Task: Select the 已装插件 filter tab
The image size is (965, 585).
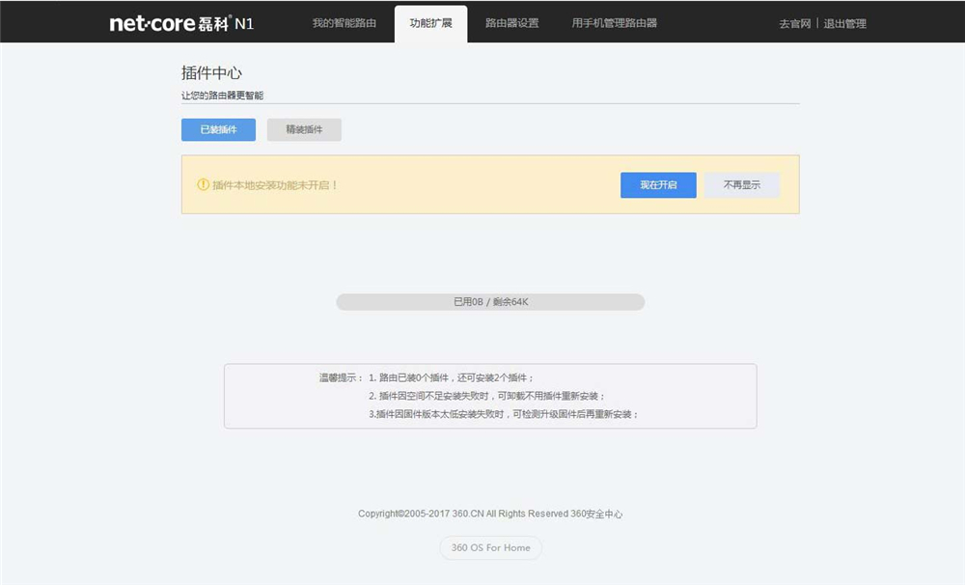Action: 217,128
